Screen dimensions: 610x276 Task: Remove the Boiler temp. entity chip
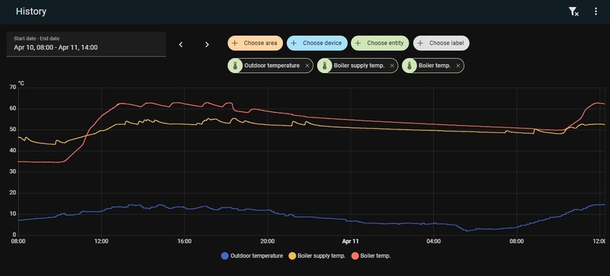pyautogui.click(x=458, y=66)
